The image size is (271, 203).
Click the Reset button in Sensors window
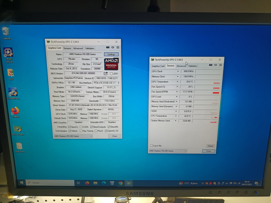click(x=210, y=146)
